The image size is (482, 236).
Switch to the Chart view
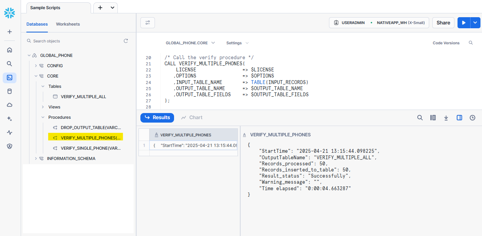click(192, 118)
